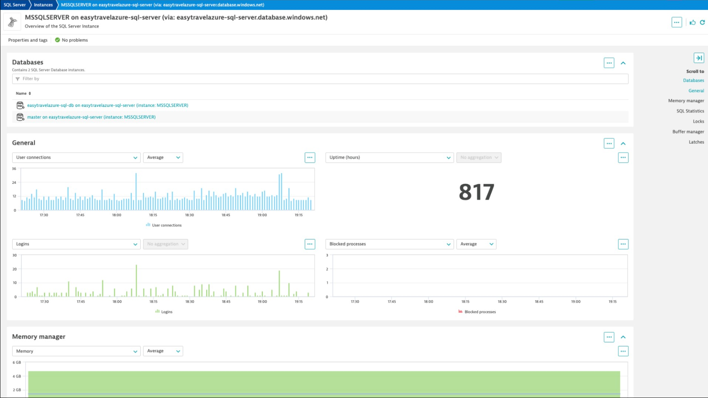The height and width of the screenshot is (398, 708).
Task: Open Blocked processes chart options menu
Action: coord(623,244)
